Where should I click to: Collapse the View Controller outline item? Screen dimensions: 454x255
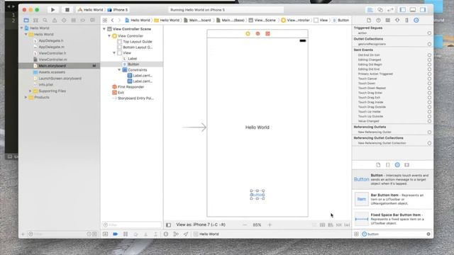click(x=109, y=36)
